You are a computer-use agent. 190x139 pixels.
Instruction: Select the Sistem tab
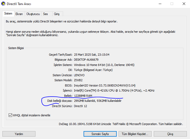coord(8,13)
